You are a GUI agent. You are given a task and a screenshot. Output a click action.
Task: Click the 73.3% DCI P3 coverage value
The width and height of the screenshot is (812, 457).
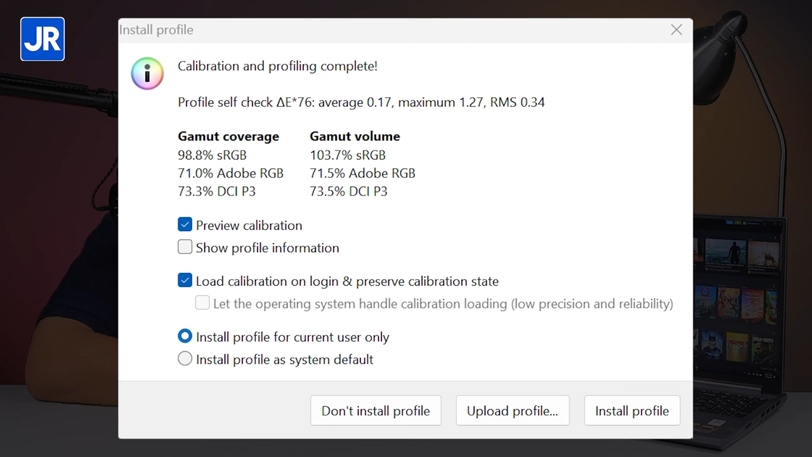pyautogui.click(x=216, y=191)
